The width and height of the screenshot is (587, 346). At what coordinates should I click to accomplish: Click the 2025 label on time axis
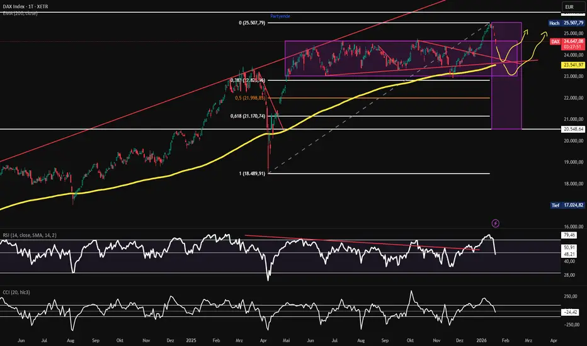click(x=191, y=340)
